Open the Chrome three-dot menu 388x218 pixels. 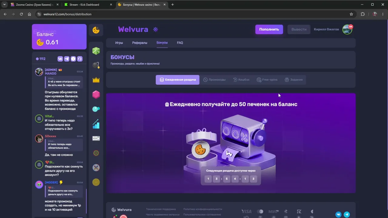tap(383, 14)
